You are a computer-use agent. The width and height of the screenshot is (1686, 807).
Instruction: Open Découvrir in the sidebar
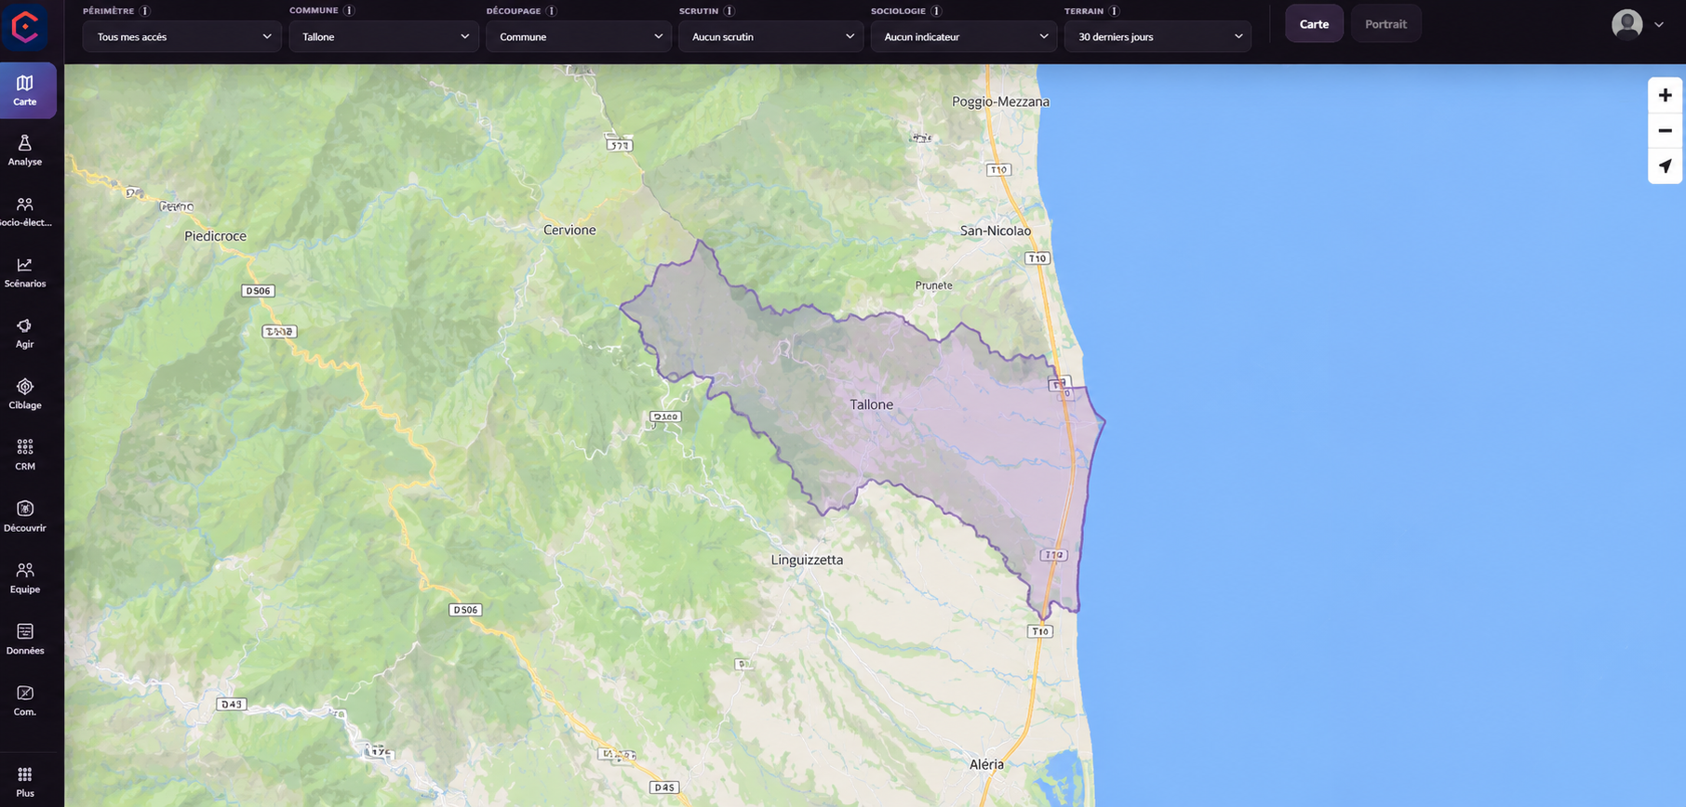pyautogui.click(x=25, y=517)
